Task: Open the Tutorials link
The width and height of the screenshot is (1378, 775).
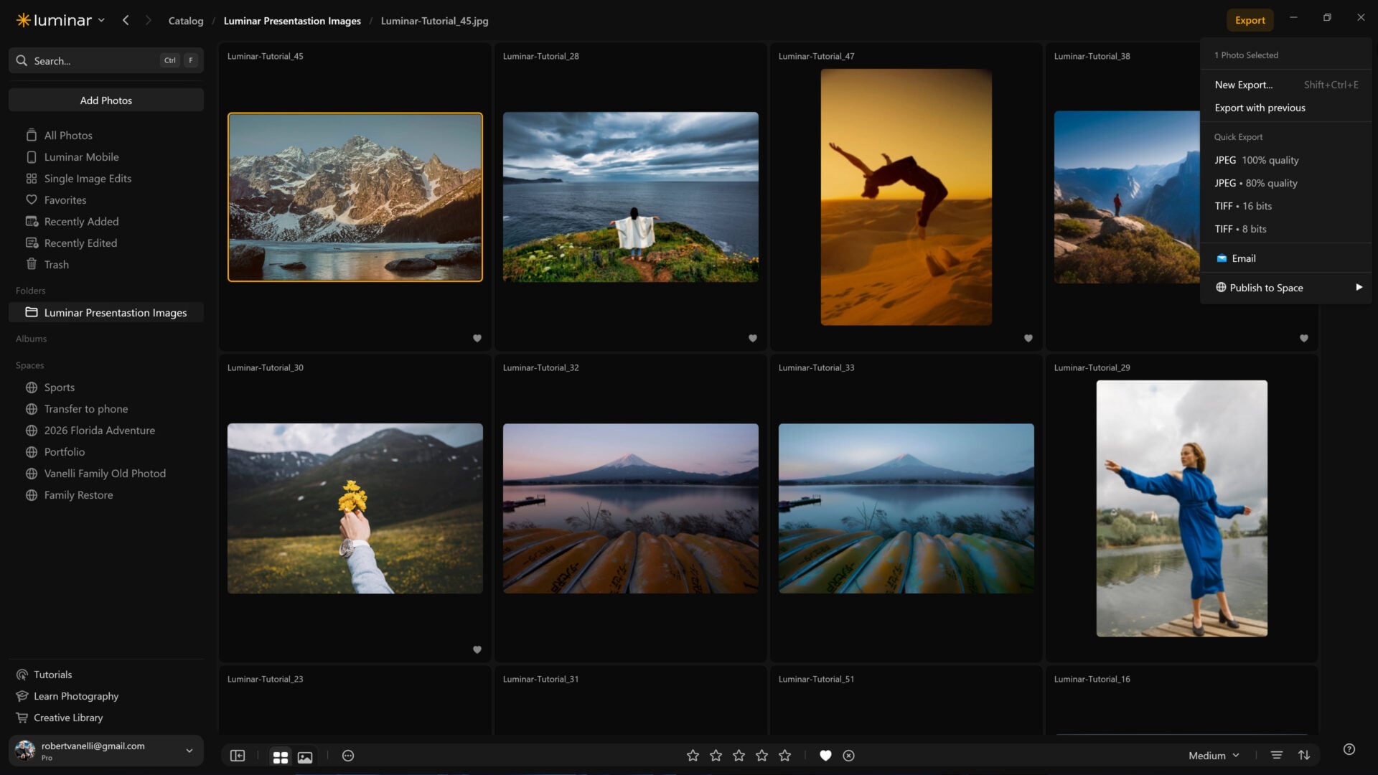Action: pyautogui.click(x=44, y=675)
